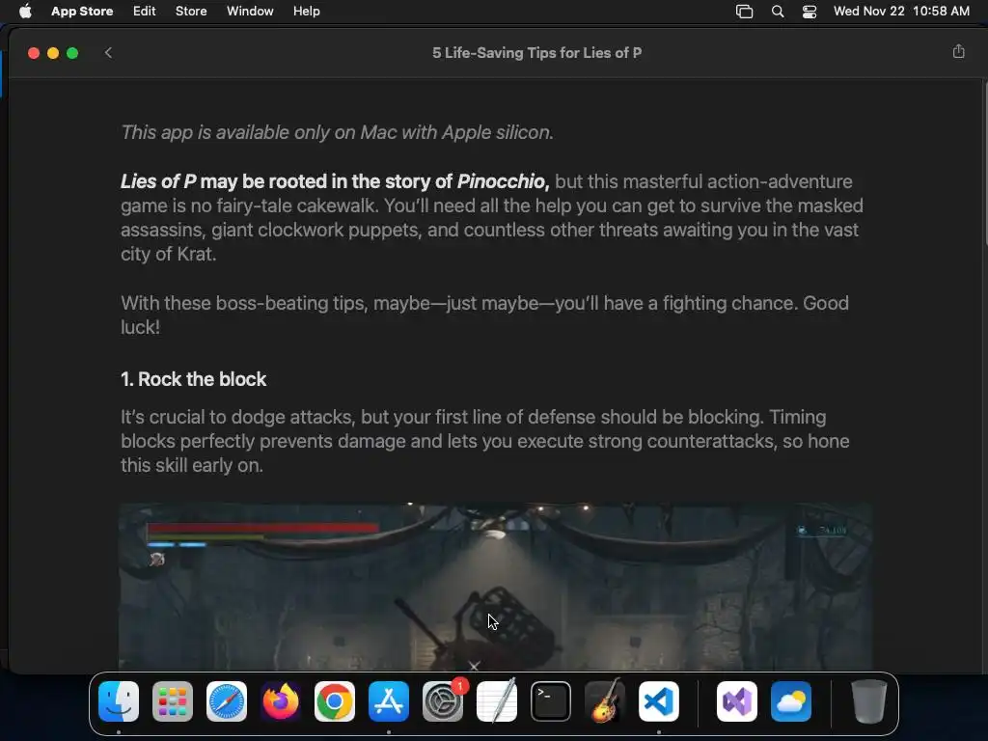Viewport: 988px width, 741px height.
Task: Launch Firefox from the Dock
Action: tap(281, 701)
